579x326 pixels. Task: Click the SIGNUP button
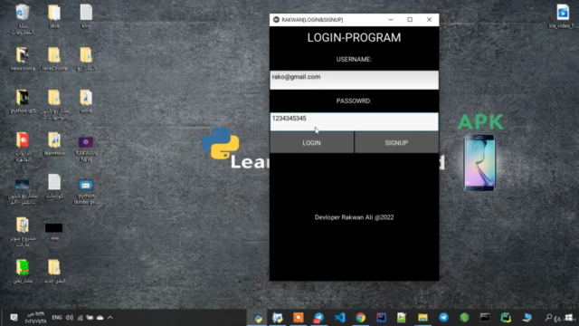[396, 143]
